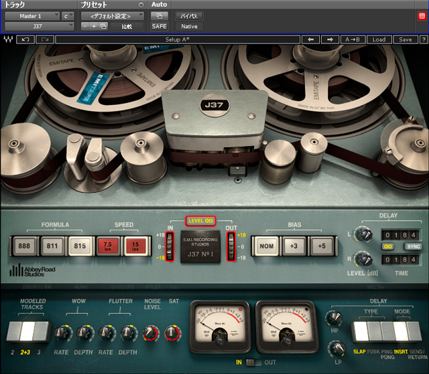This screenshot has width=429, height=374.
Task: Click the bypass button in the header
Action: (x=189, y=16)
